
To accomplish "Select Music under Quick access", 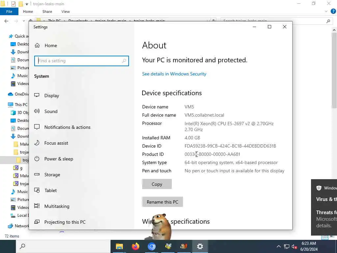I will tap(19, 76).
